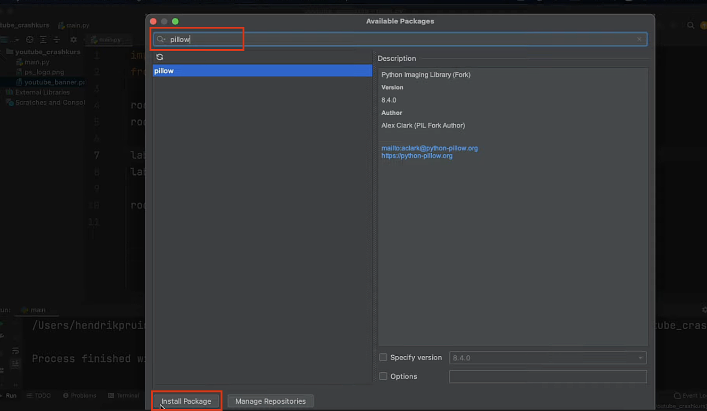The image size is (707, 411).
Task: Click the Install Package button
Action: click(x=186, y=401)
